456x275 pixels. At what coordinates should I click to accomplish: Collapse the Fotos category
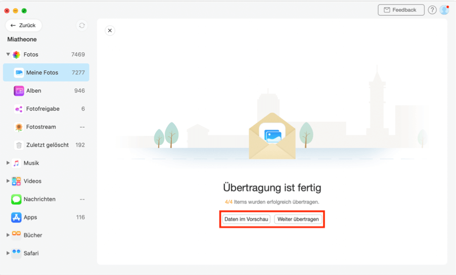[8, 54]
